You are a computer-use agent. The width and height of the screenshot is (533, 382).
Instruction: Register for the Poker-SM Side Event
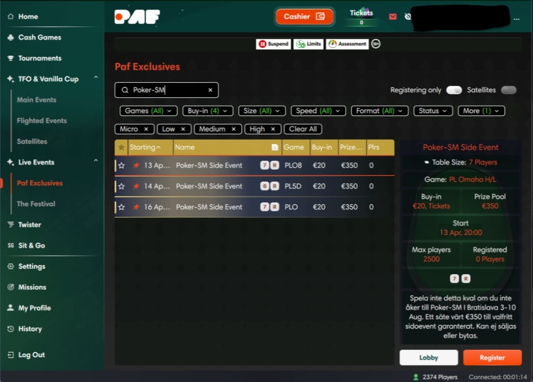click(492, 357)
